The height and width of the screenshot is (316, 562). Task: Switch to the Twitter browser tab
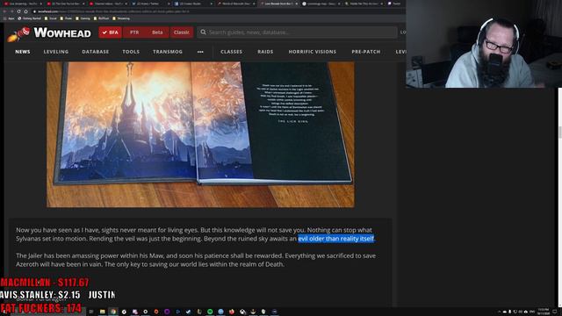149,4
